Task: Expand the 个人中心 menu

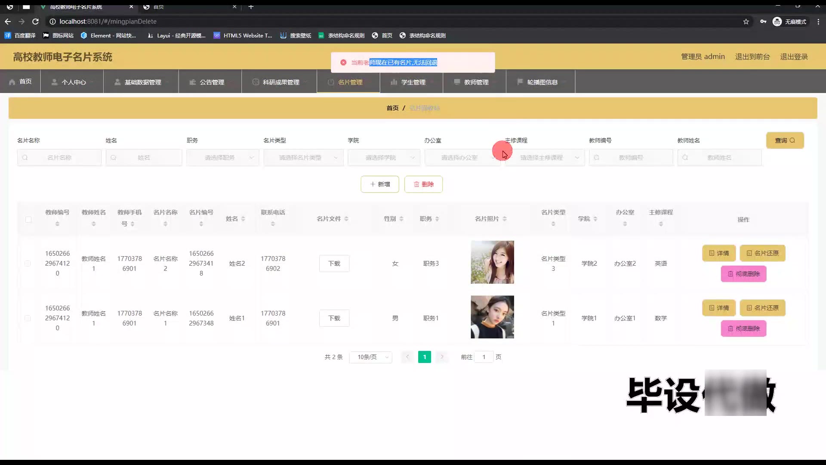Action: pyautogui.click(x=72, y=82)
